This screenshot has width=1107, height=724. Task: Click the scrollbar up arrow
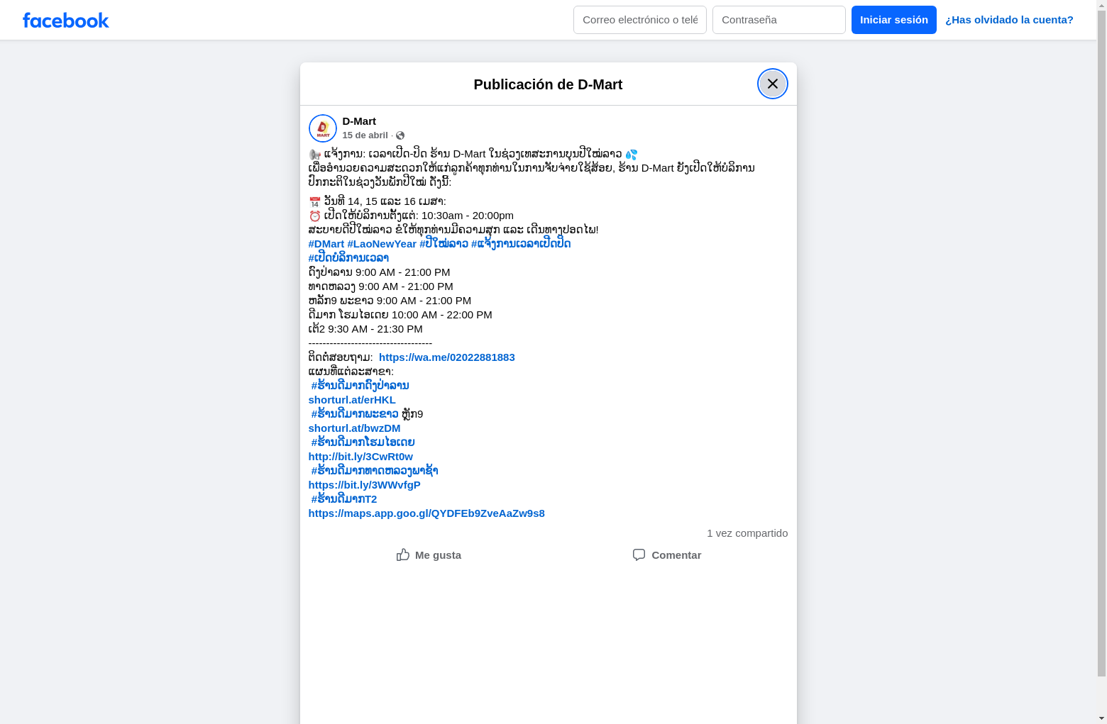(x=1101, y=5)
